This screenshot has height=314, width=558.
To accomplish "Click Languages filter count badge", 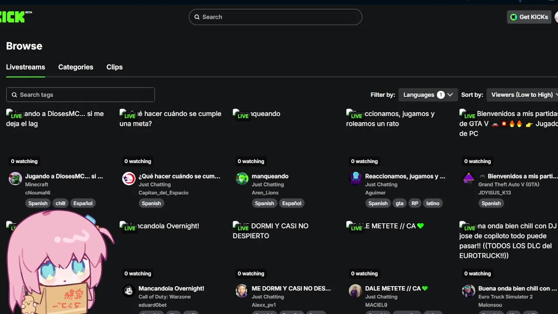I will (x=441, y=95).
